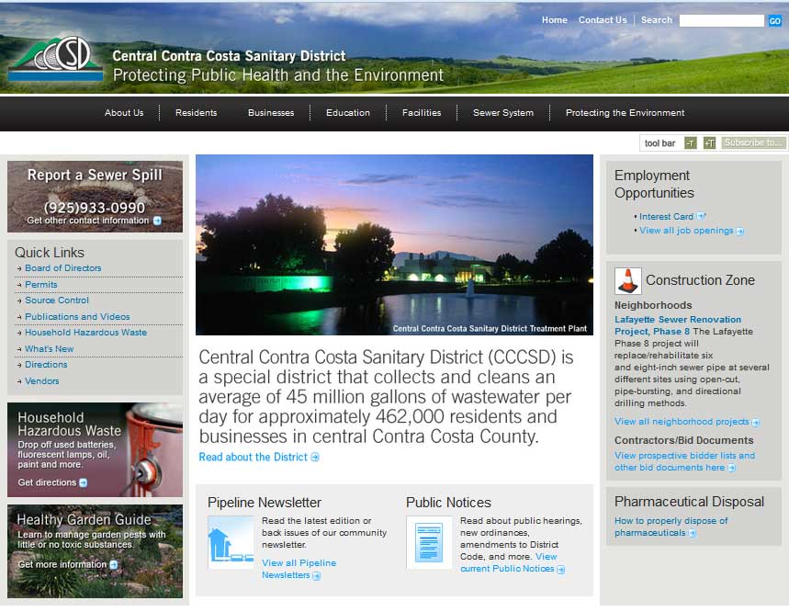Click the Subscribe to... button
This screenshot has height=612, width=789.
point(753,143)
